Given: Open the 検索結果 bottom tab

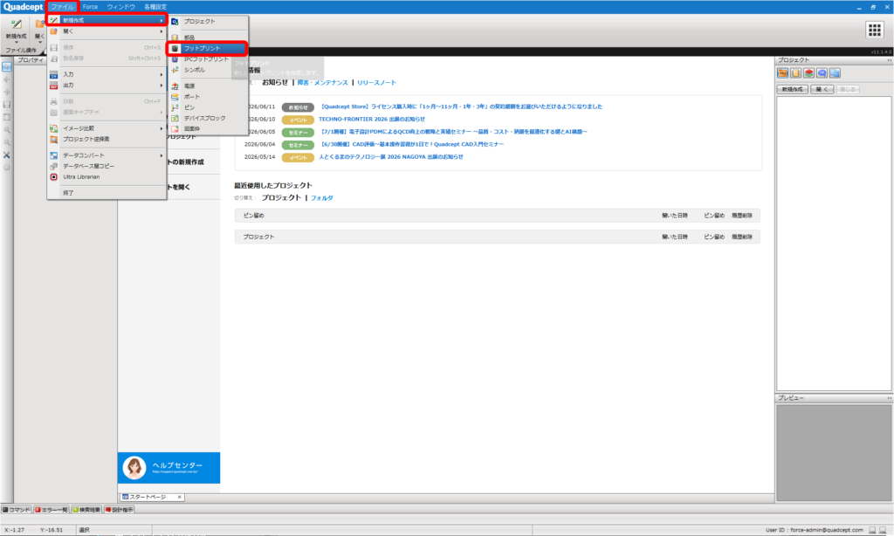Looking at the screenshot, I should pyautogui.click(x=86, y=510).
